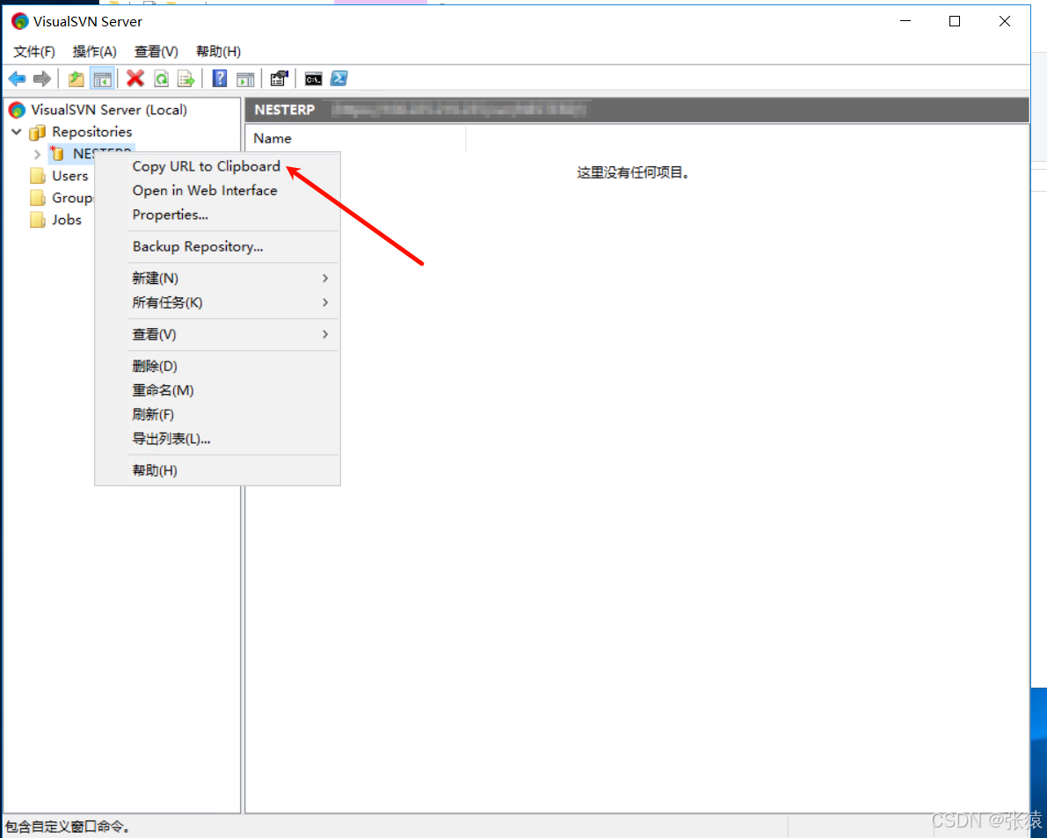Open the 所有任务(K) submenu arrow

(x=325, y=302)
